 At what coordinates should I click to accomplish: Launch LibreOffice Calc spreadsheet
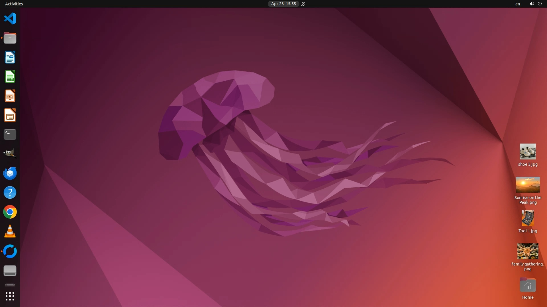coord(10,77)
